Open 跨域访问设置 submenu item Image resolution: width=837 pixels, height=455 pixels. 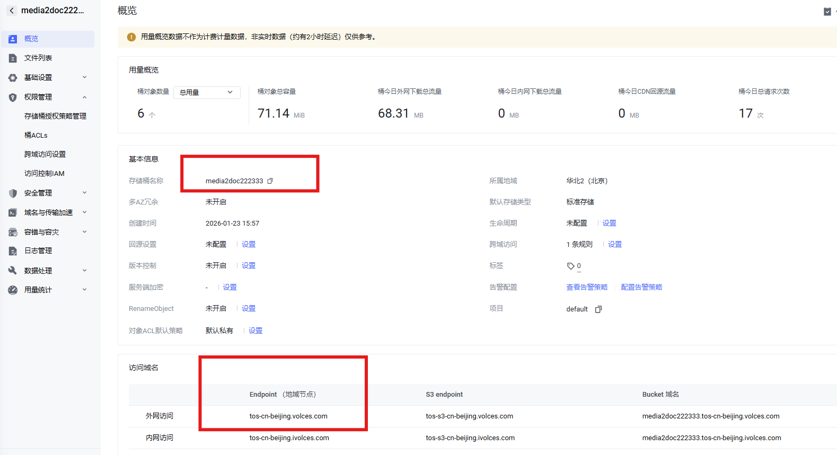pyautogui.click(x=45, y=155)
